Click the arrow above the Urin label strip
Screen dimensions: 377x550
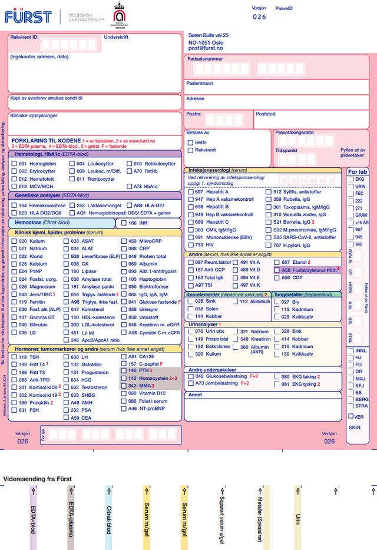pos(297,491)
